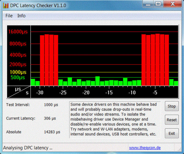The width and height of the screenshot is (184, 154).
Task: Close the DPC Latency Checker window
Action: point(172,4)
